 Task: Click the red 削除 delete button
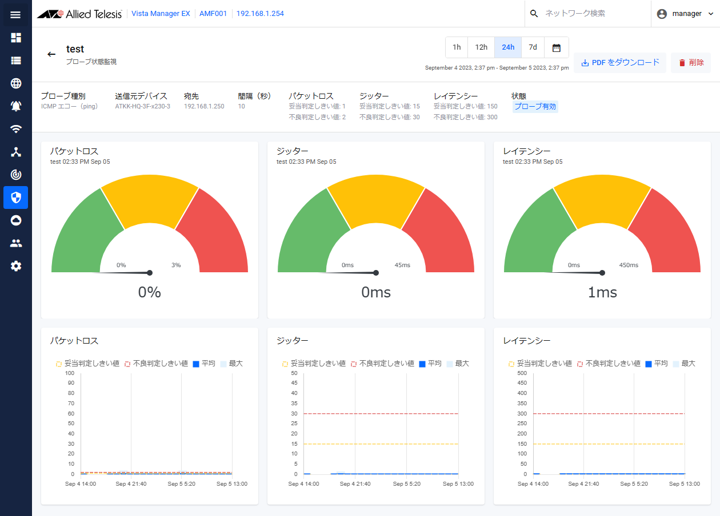[691, 63]
